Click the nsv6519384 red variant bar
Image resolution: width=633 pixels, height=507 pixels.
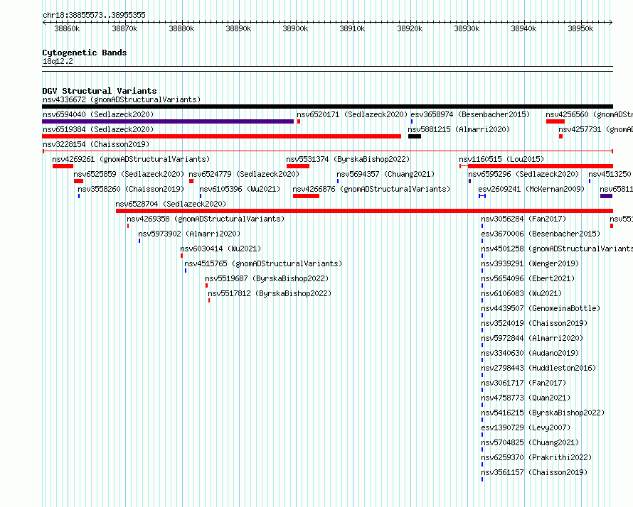222,136
